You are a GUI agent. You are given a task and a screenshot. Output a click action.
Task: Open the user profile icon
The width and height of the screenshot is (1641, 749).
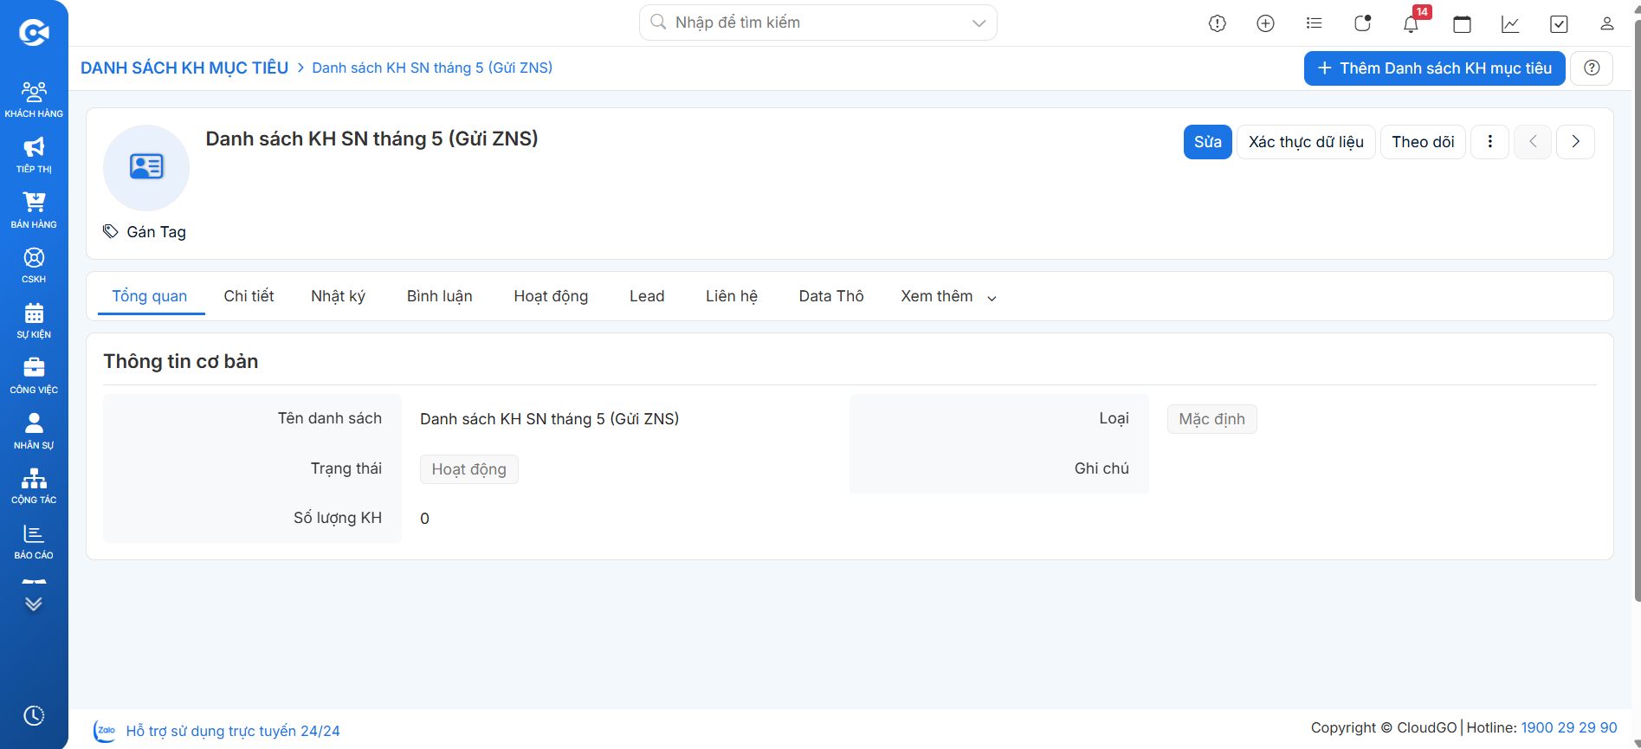[x=1606, y=23]
